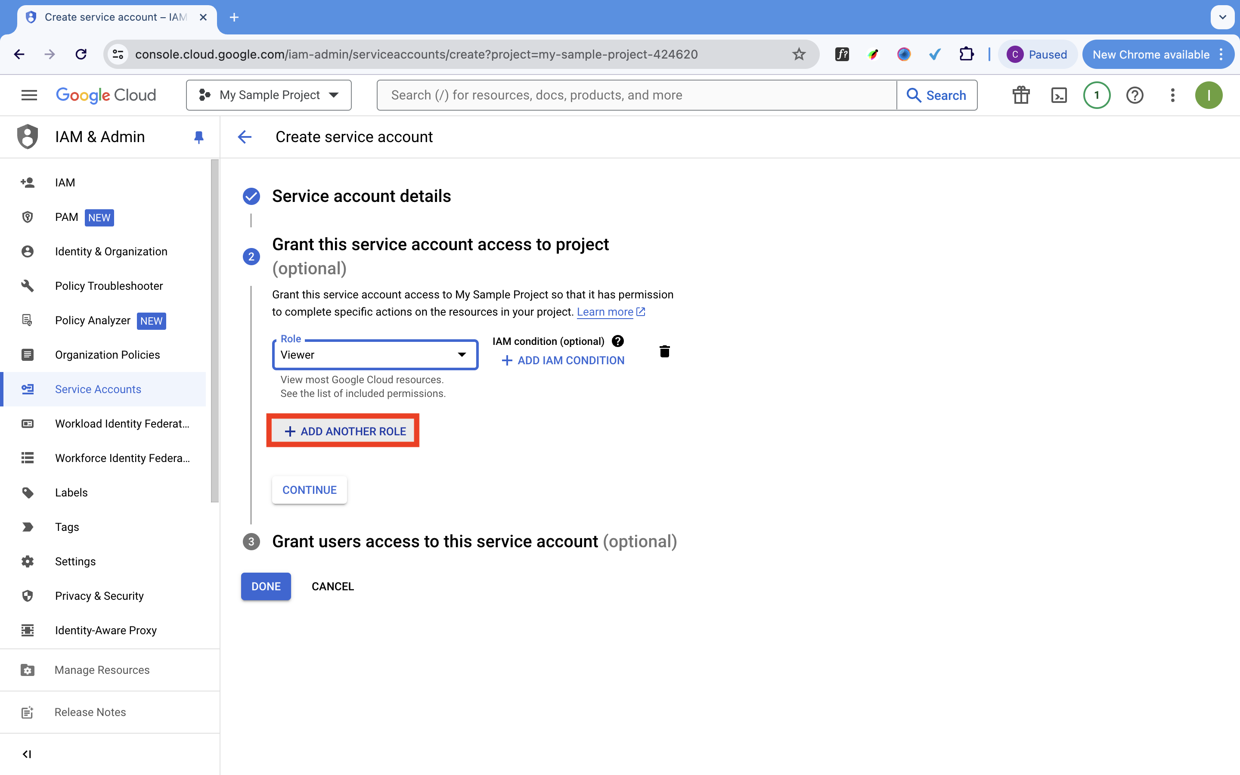Open Workforce Identity Federation
Image resolution: width=1240 pixels, height=775 pixels.
103,458
